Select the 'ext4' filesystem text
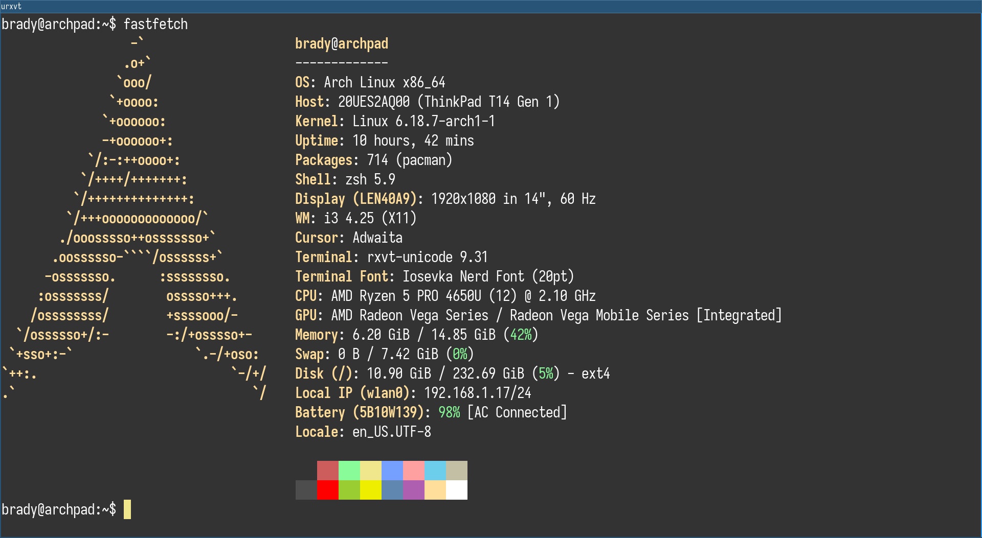This screenshot has width=982, height=538. pos(596,373)
